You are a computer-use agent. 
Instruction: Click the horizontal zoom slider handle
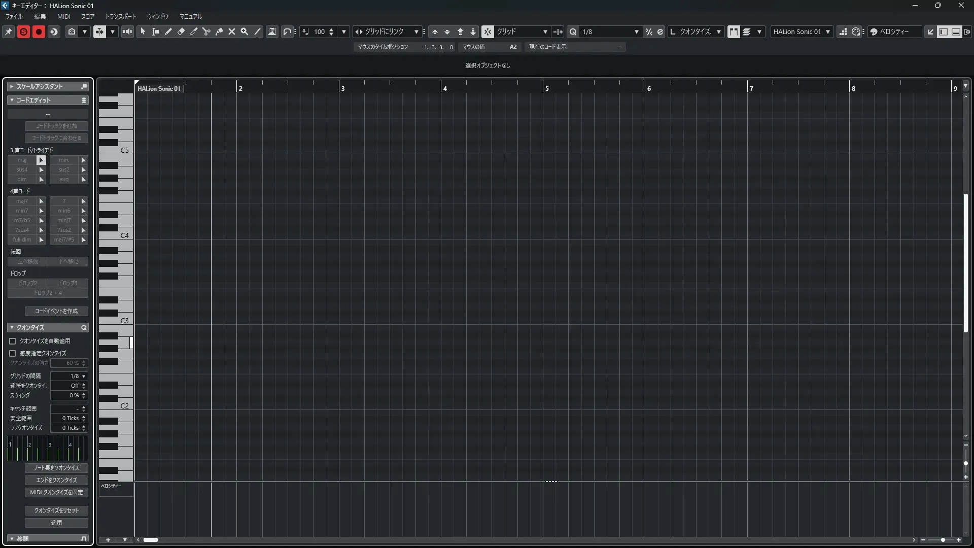(943, 540)
